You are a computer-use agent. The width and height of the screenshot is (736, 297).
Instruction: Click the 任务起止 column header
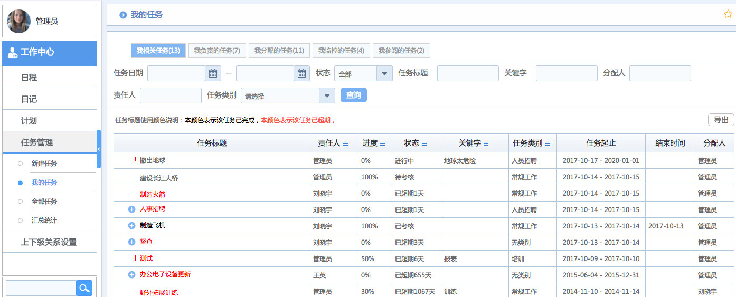point(601,143)
